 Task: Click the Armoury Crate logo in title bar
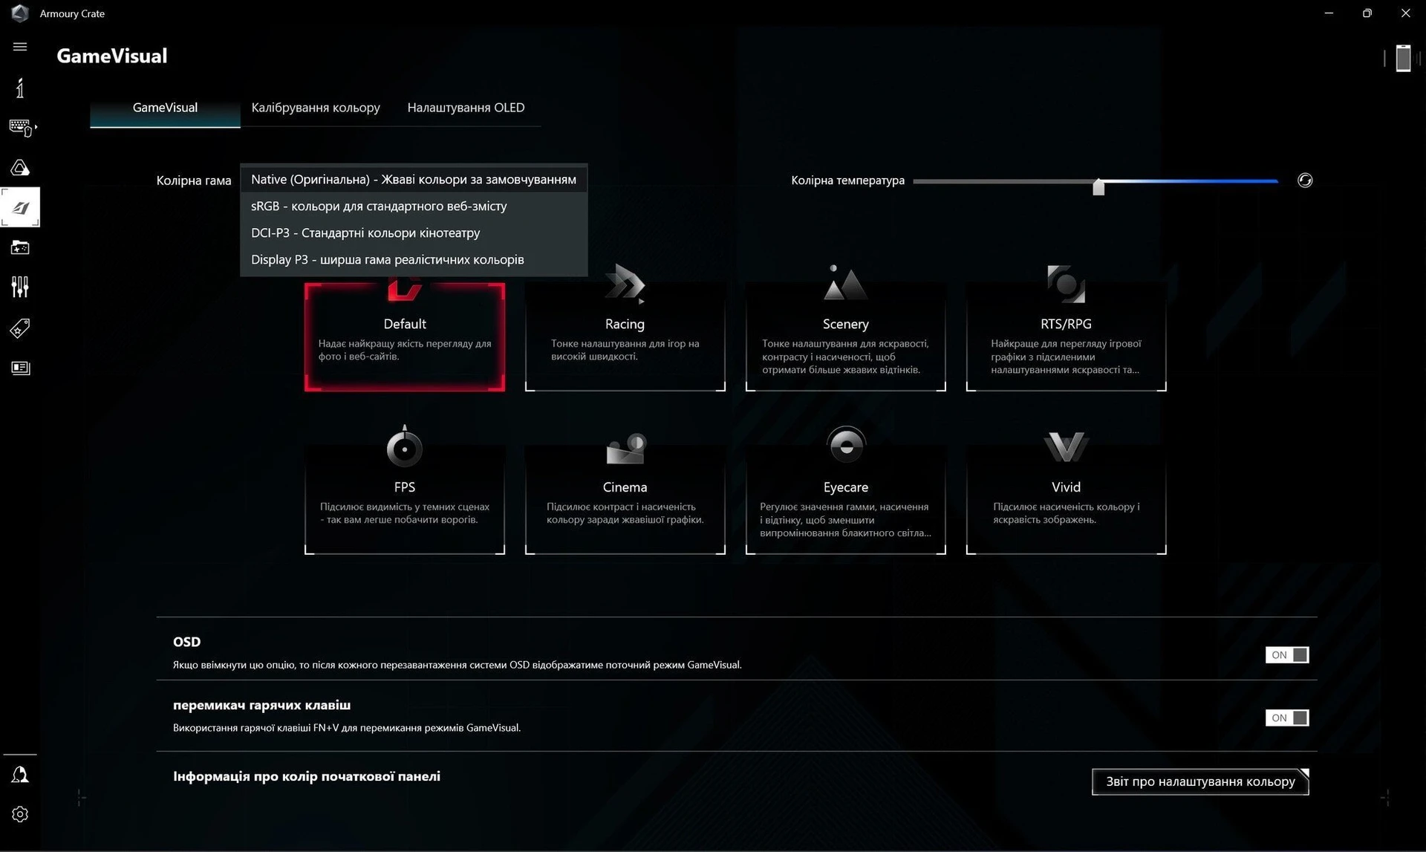point(20,13)
